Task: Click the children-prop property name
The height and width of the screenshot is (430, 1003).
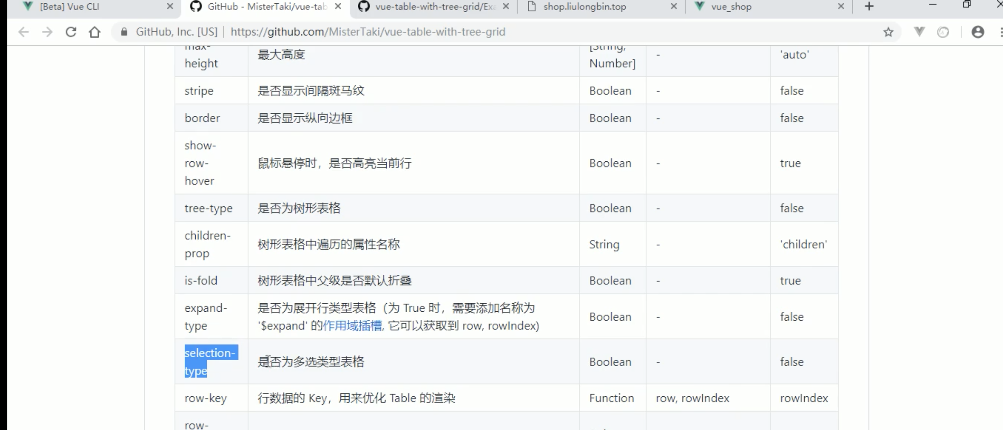Action: click(x=207, y=244)
